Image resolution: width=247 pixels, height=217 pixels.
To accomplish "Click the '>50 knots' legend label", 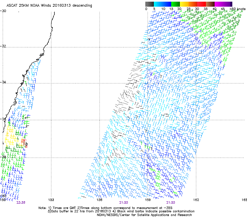I will coord(237,9).
